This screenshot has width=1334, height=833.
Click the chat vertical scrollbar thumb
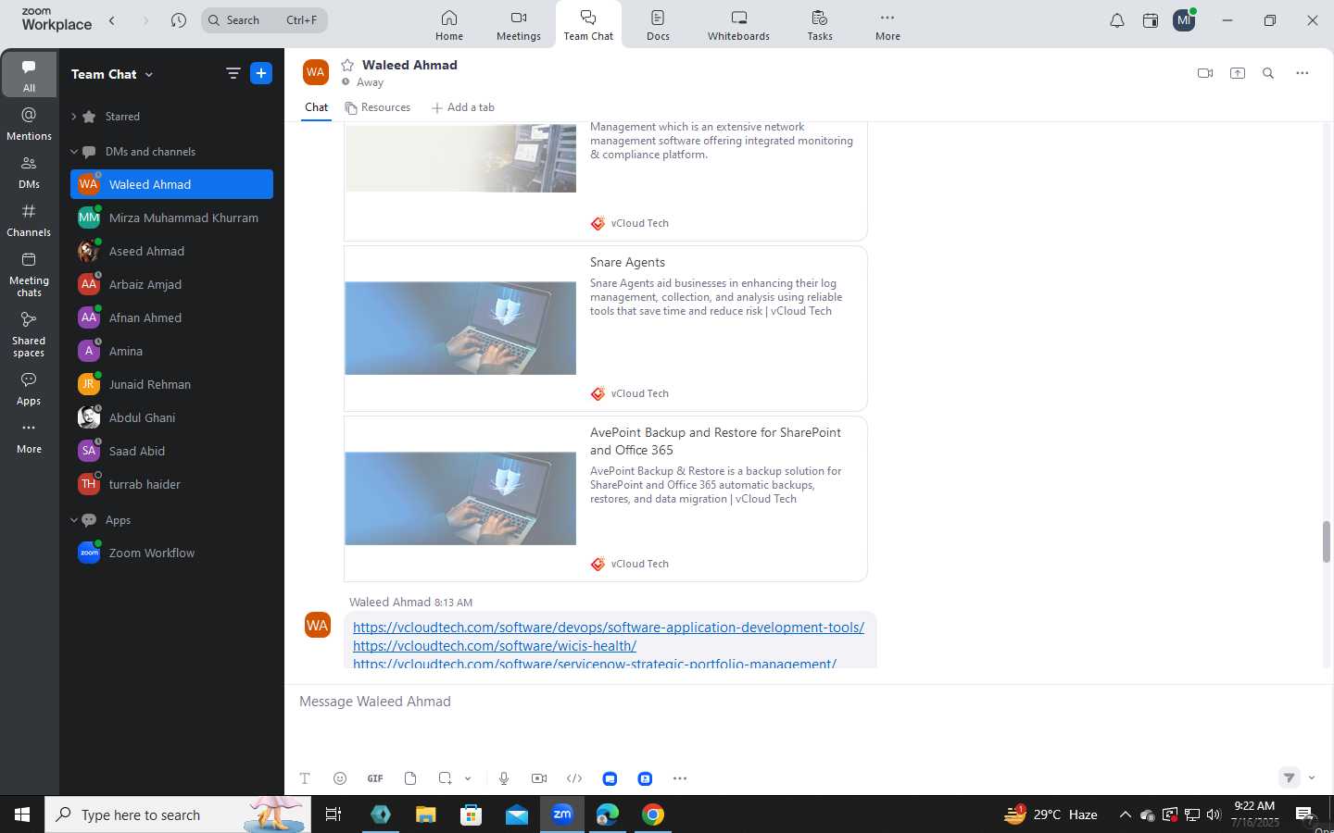point(1326,541)
